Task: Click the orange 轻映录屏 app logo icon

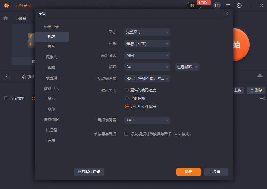Action: click(7, 6)
